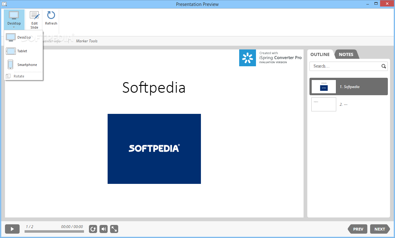Replay the current slide
Image resolution: width=395 pixels, height=238 pixels.
click(x=93, y=229)
